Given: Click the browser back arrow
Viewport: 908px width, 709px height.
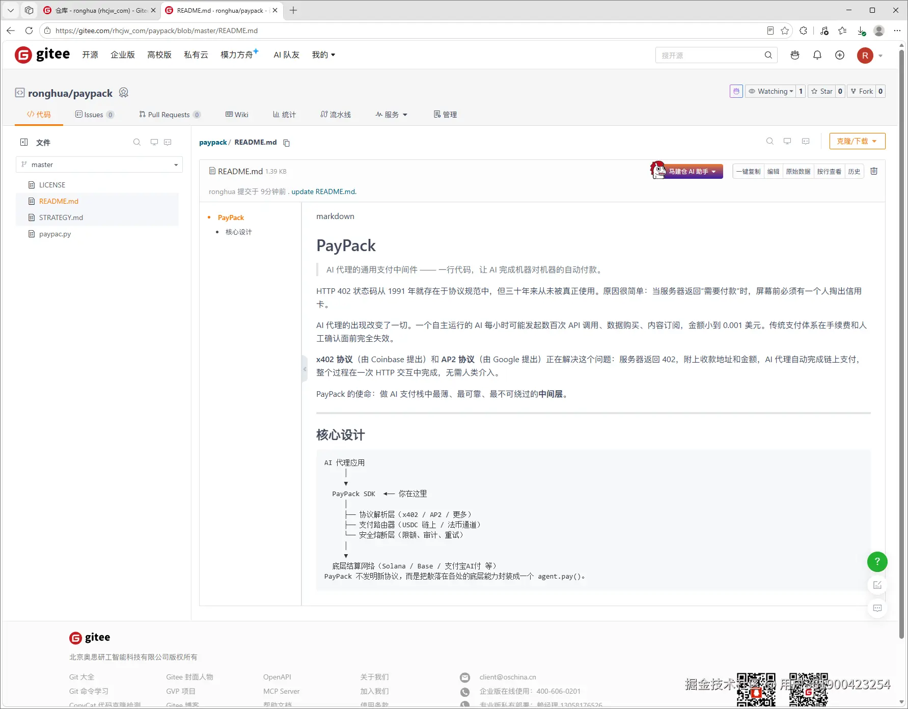Looking at the screenshot, I should pyautogui.click(x=11, y=31).
